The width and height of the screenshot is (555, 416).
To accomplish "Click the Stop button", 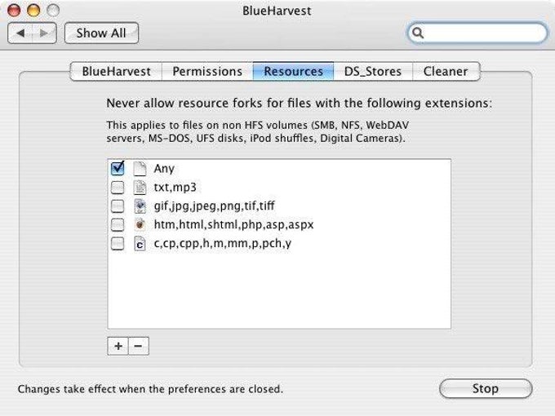I will 486,388.
